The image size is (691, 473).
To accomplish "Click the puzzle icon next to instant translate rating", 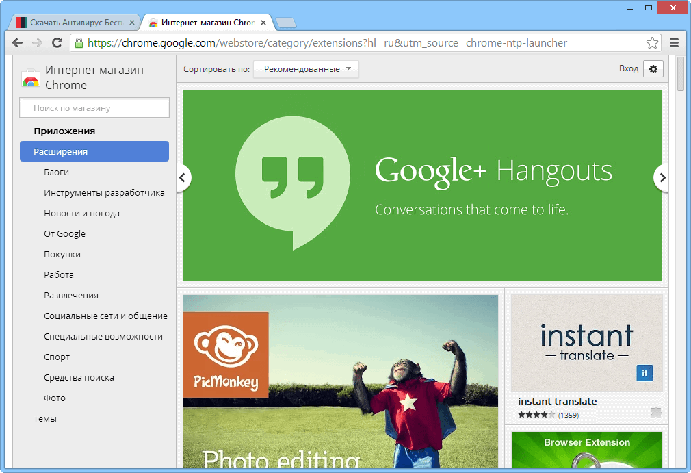I will (656, 413).
